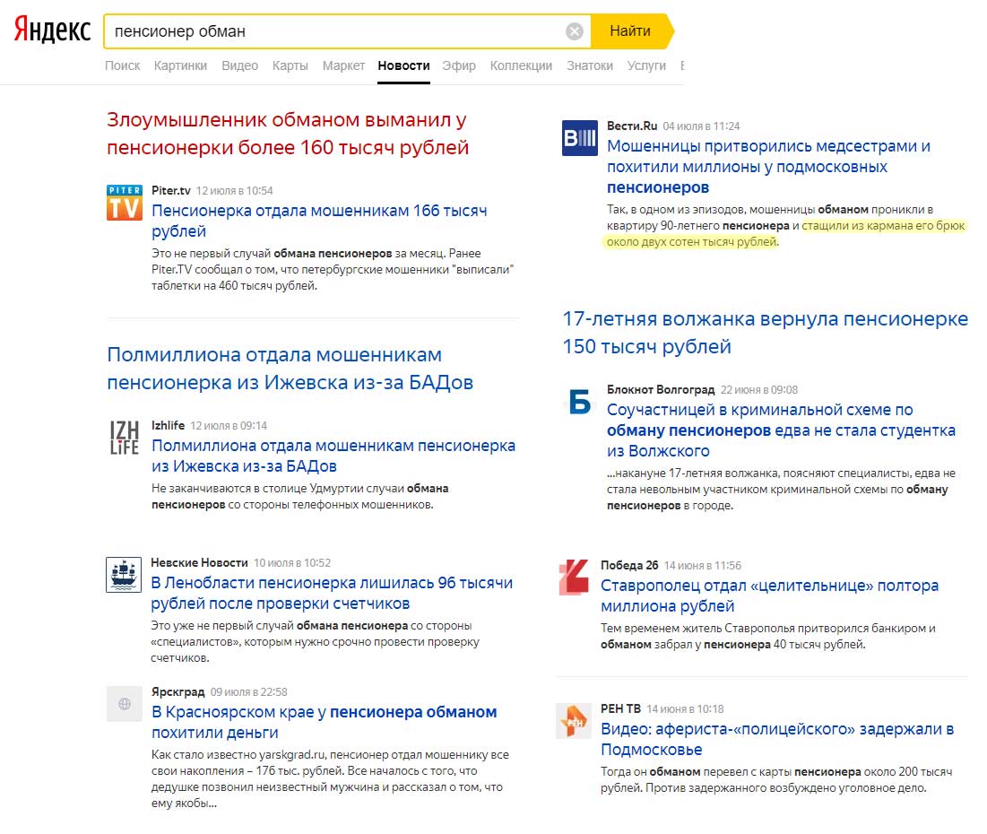Click the date 04 июля в 11:24
This screenshot has height=834, width=987.
[701, 126]
